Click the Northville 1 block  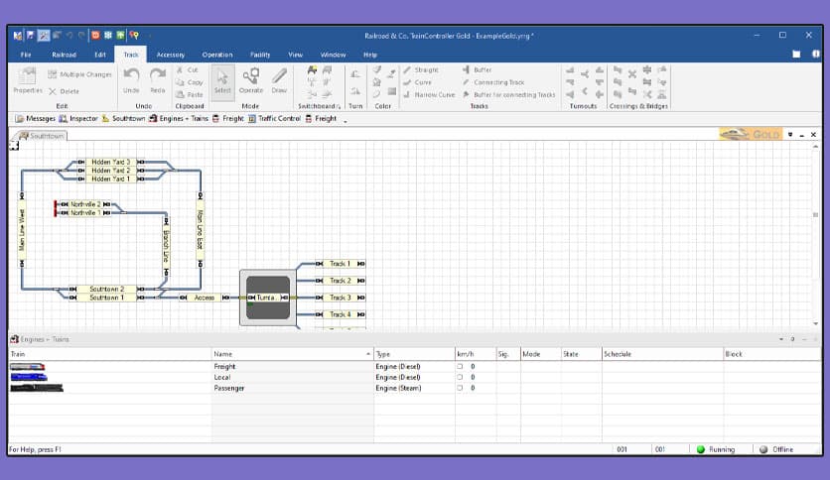(x=85, y=212)
